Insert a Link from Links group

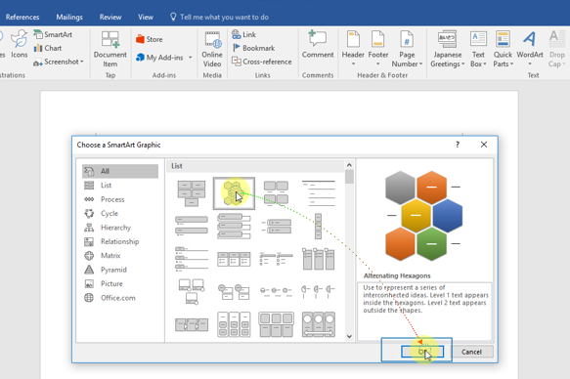pos(243,34)
